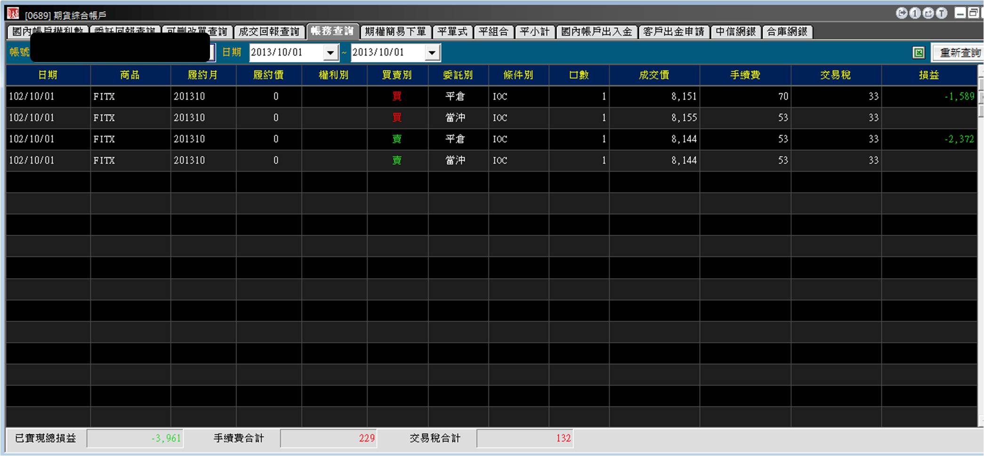Screen dimensions: 984x456
Task: Click the exit arrow round icon in title bar
Action: (901, 13)
